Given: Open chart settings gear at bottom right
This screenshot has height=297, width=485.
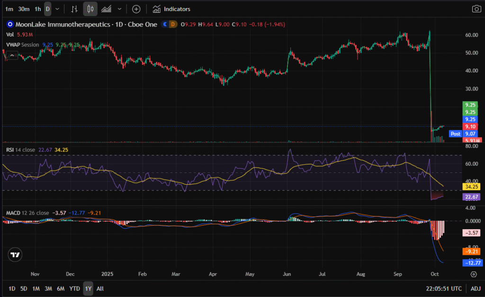Looking at the screenshot, I should [x=474, y=274].
